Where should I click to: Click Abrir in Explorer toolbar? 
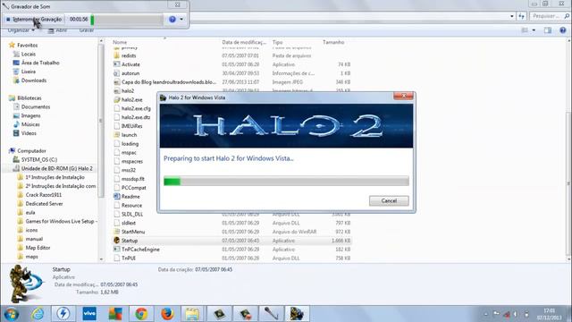57,30
